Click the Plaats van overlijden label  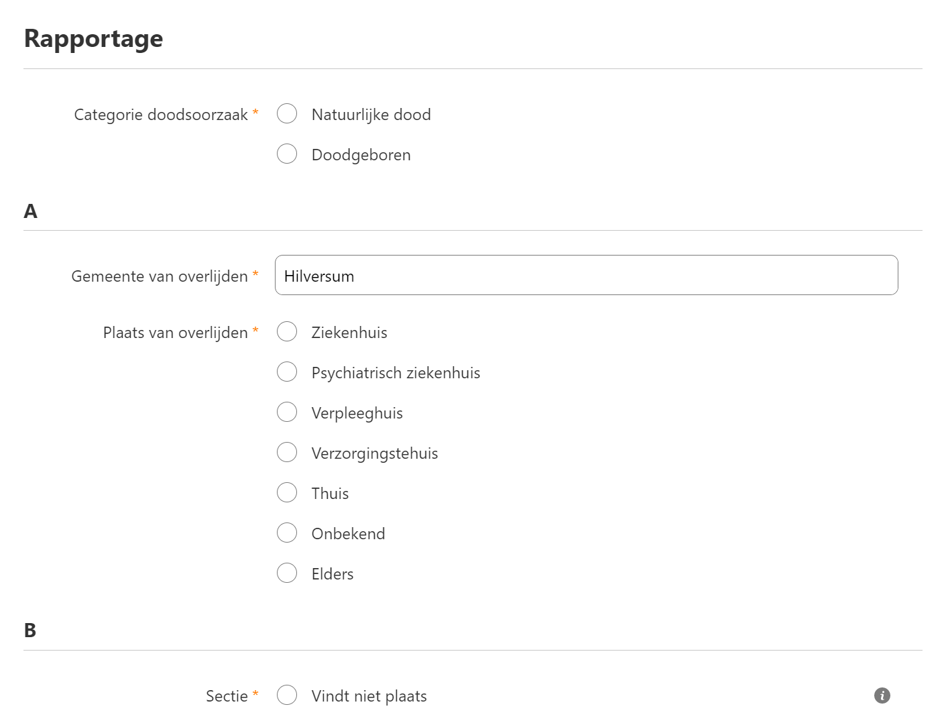pyautogui.click(x=175, y=333)
